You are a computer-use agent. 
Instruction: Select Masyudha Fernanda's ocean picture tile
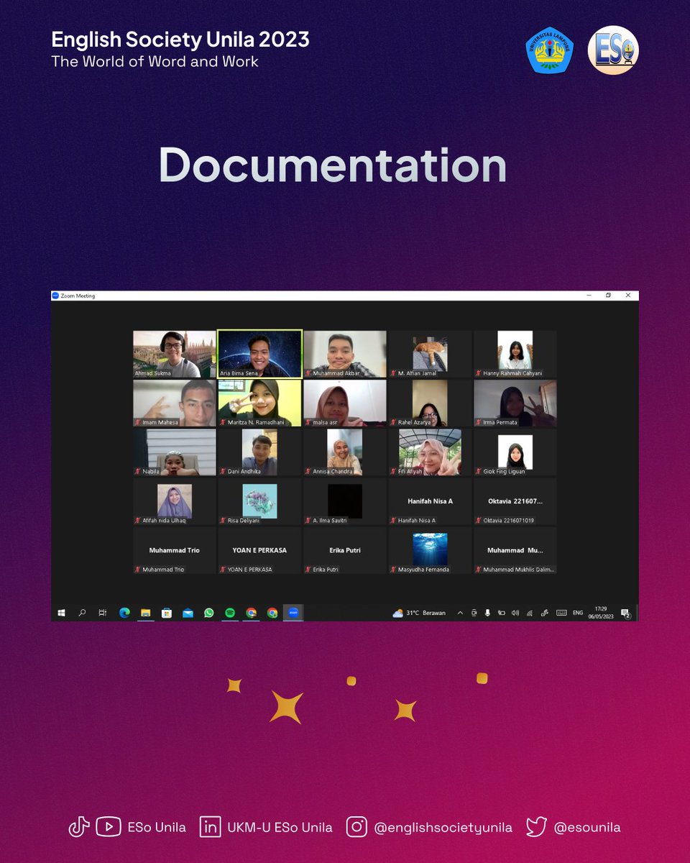coord(431,550)
